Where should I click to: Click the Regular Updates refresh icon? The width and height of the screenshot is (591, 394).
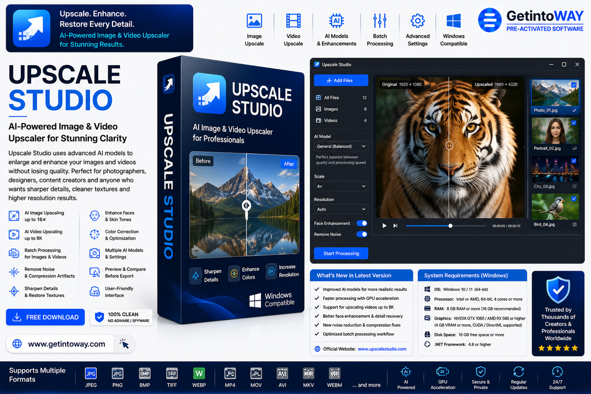point(519,372)
